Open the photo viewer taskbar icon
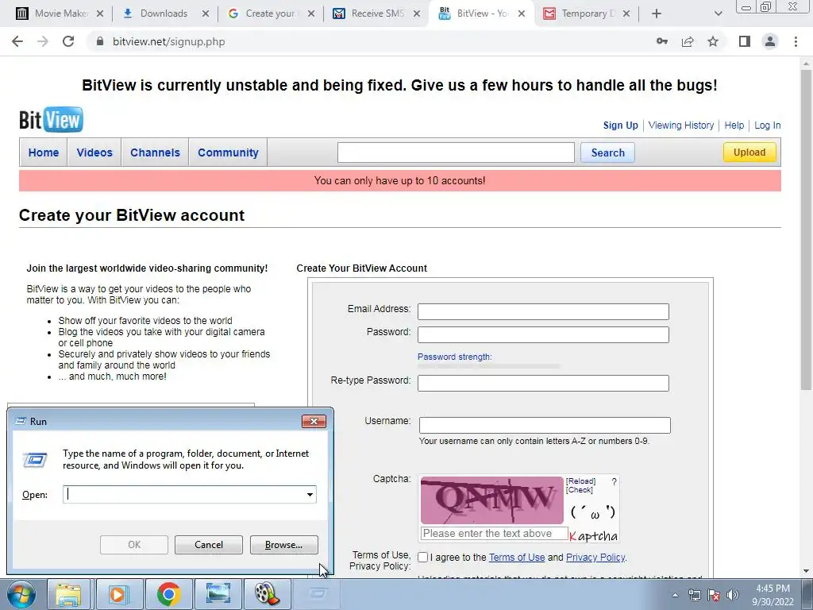Image resolution: width=813 pixels, height=610 pixels. pyautogui.click(x=218, y=594)
